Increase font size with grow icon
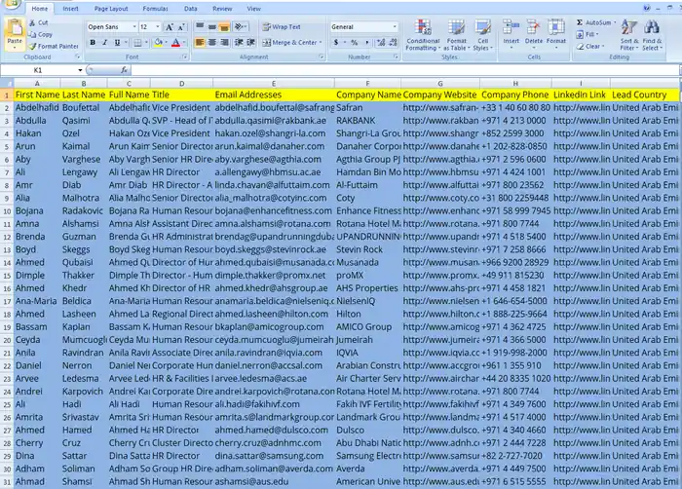 click(169, 27)
